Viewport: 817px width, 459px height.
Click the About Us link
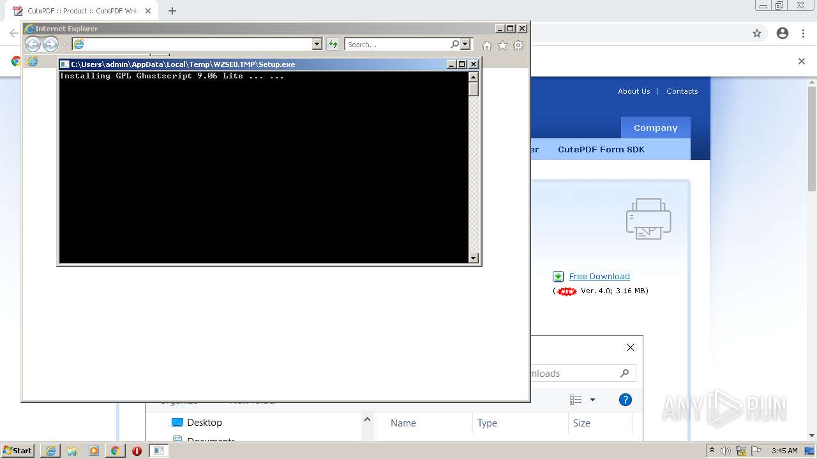[x=634, y=91]
